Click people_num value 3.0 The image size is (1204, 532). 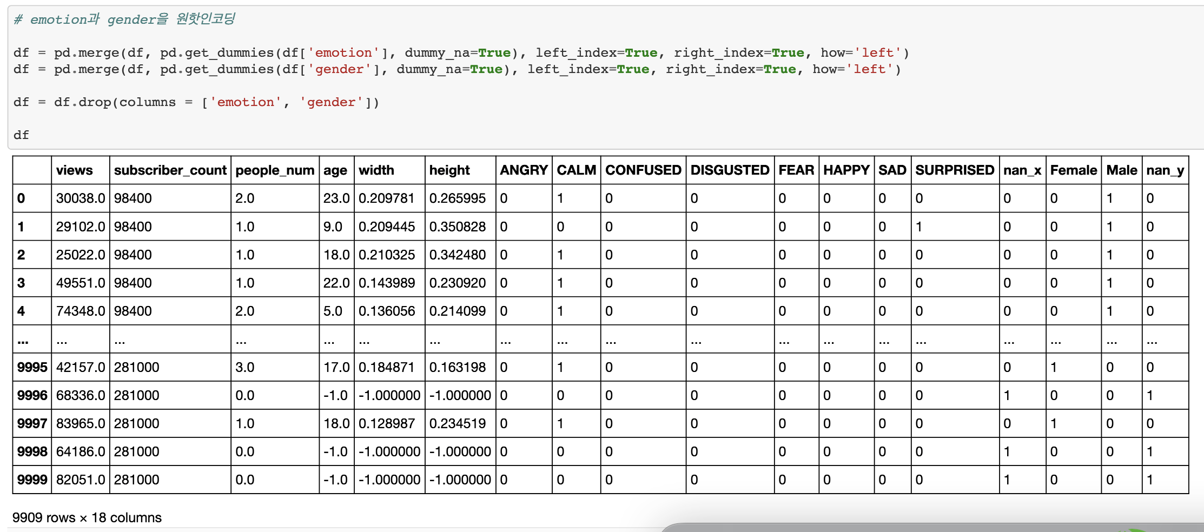coord(244,367)
